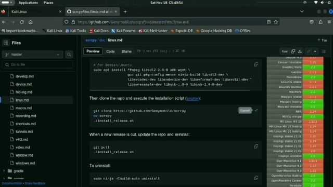
Task: Open tunnels.md in the file tree
Action: tap(24, 131)
